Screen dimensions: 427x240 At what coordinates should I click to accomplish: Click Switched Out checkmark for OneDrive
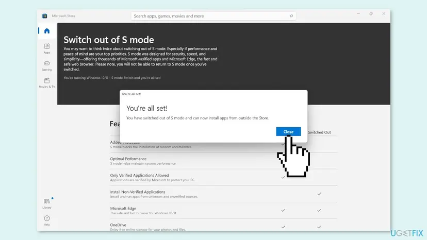pos(319,227)
